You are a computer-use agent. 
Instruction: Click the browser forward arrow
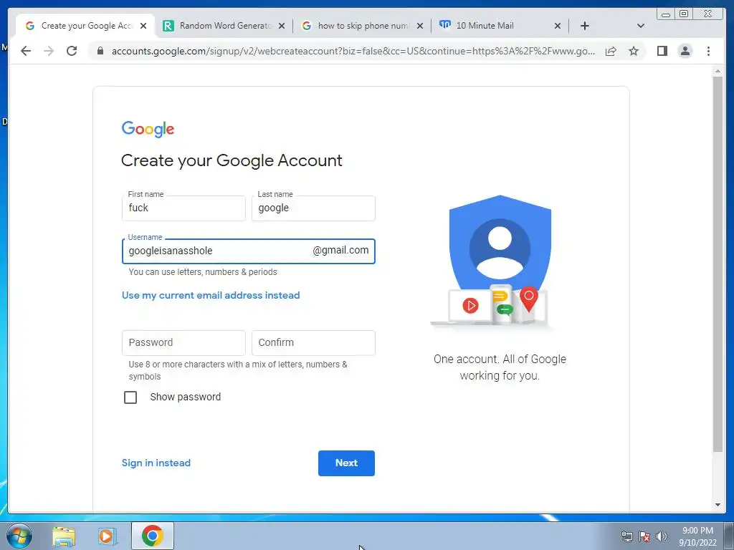pos(49,51)
